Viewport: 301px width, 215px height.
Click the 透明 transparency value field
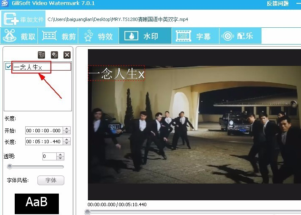[50, 156]
